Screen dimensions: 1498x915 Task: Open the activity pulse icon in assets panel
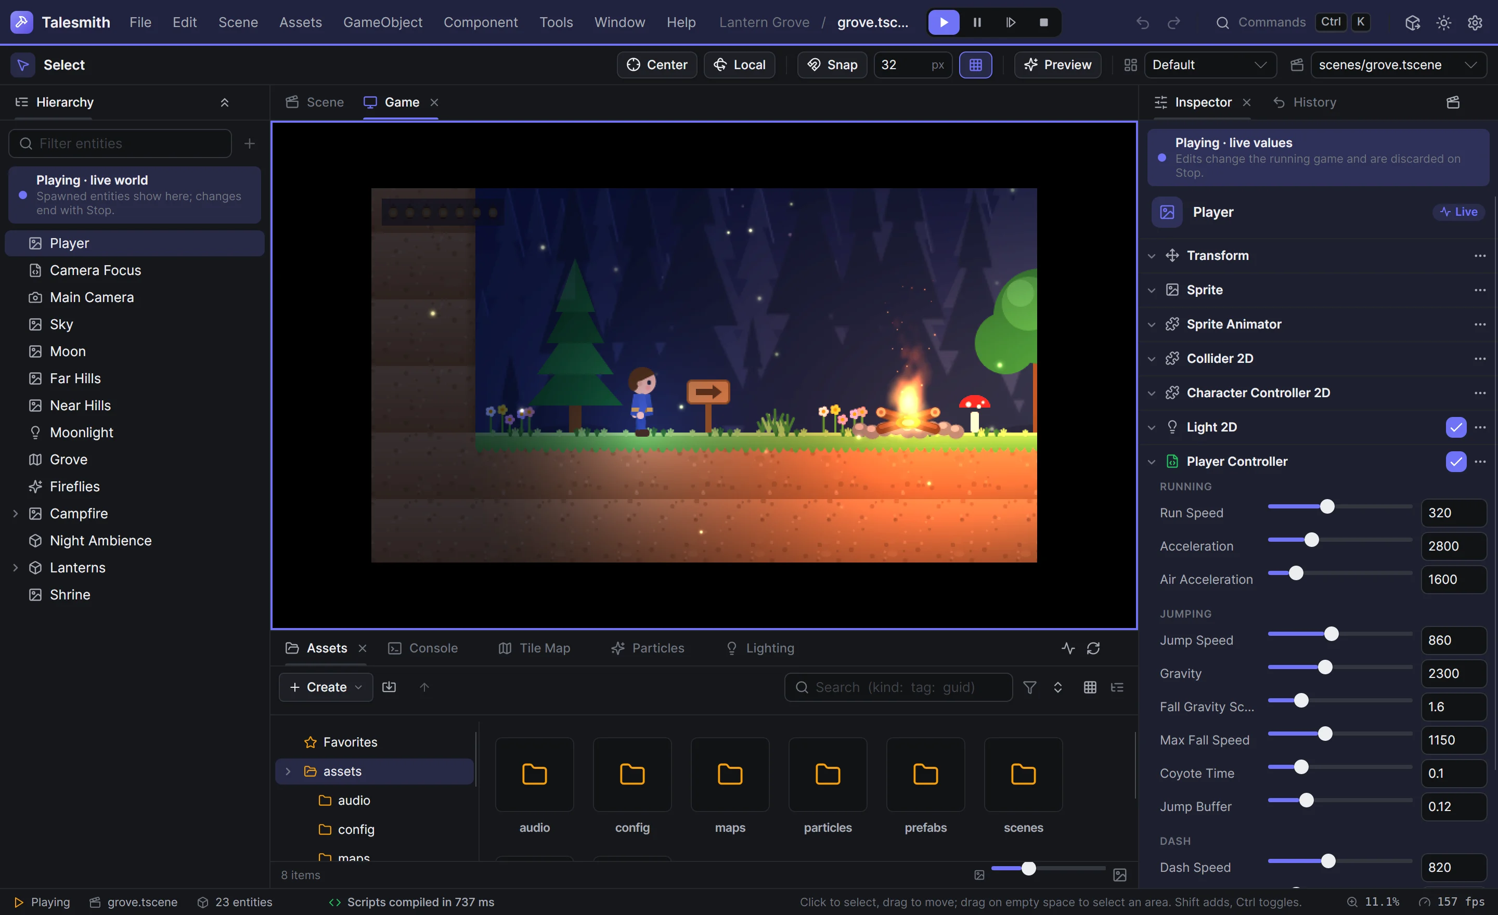pos(1068,648)
